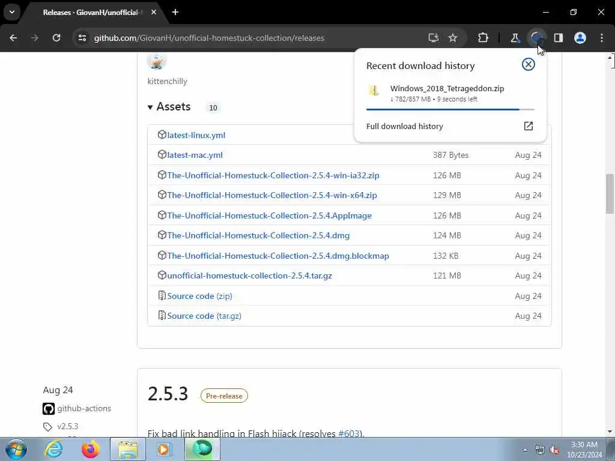Open github-actions author link
Viewport: 615px width, 461px height.
[84, 408]
